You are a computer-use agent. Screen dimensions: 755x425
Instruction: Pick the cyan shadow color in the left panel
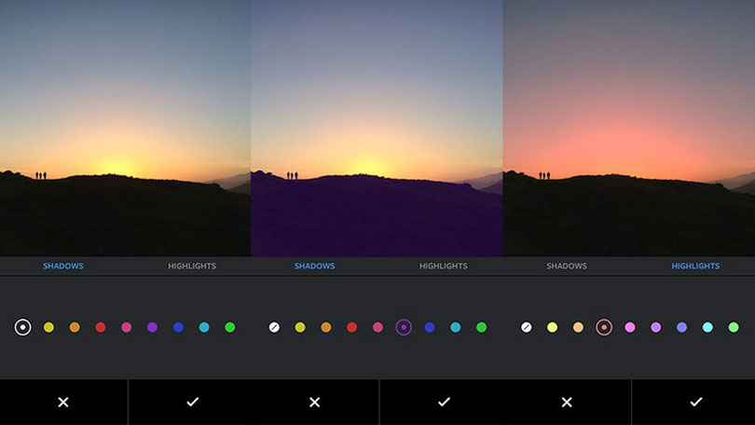click(204, 327)
